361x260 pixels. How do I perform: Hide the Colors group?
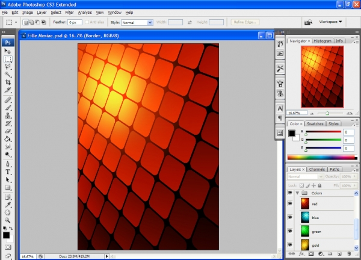click(290, 193)
